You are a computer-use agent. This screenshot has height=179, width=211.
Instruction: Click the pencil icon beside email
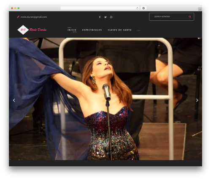tap(18, 17)
